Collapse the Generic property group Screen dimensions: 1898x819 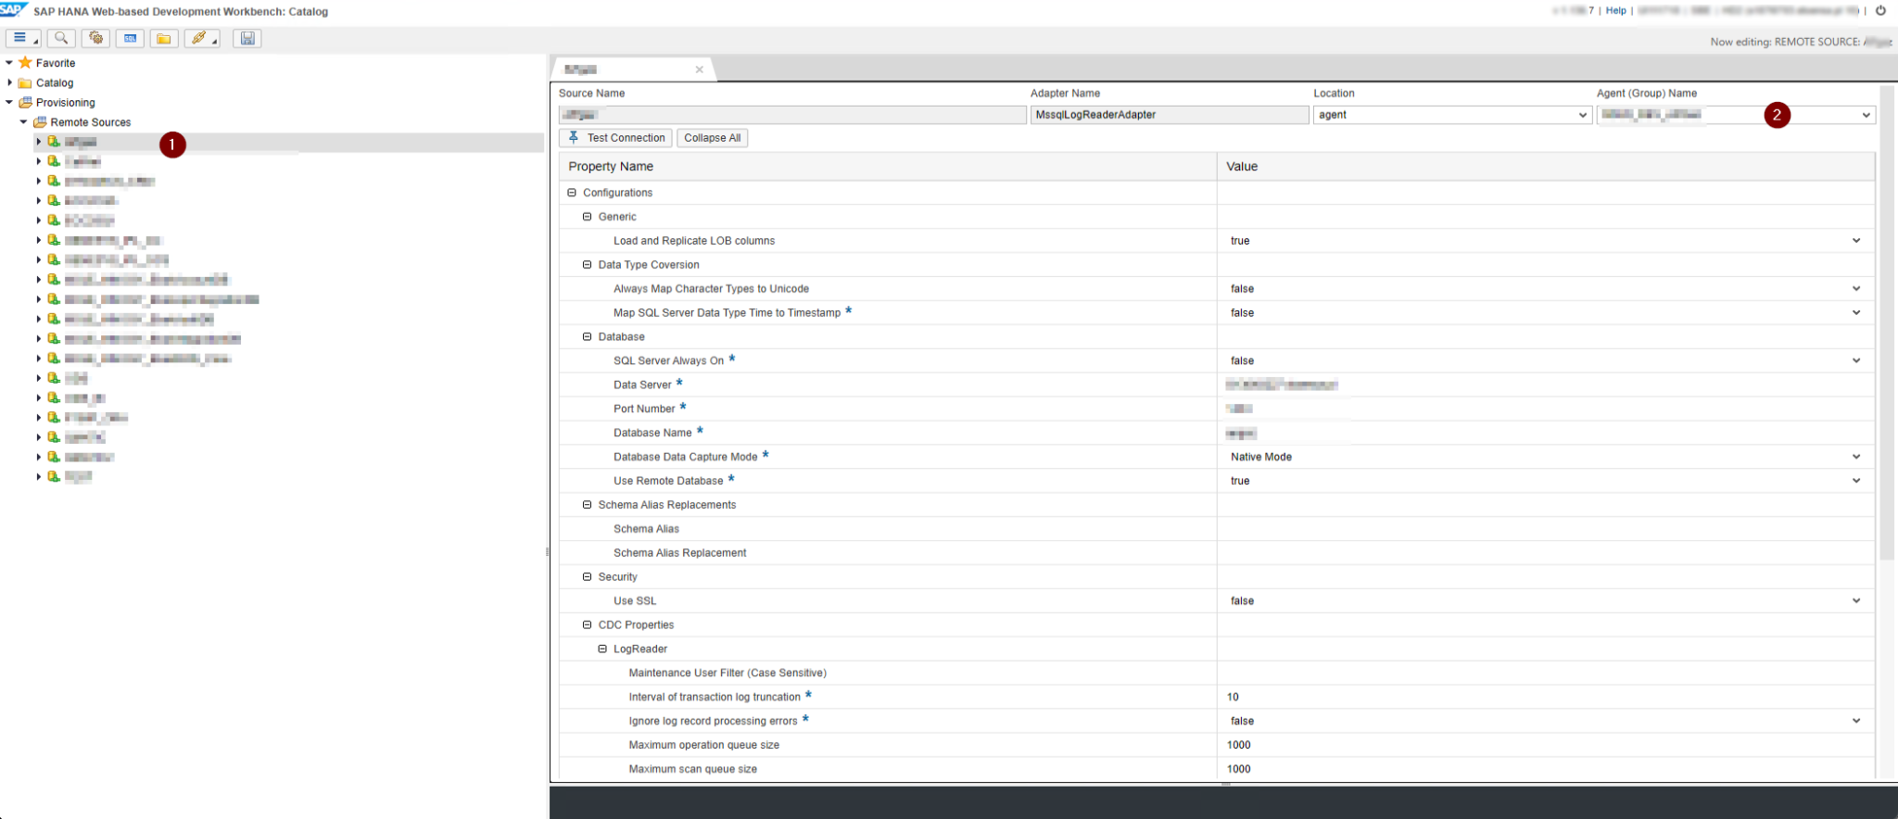(x=587, y=217)
